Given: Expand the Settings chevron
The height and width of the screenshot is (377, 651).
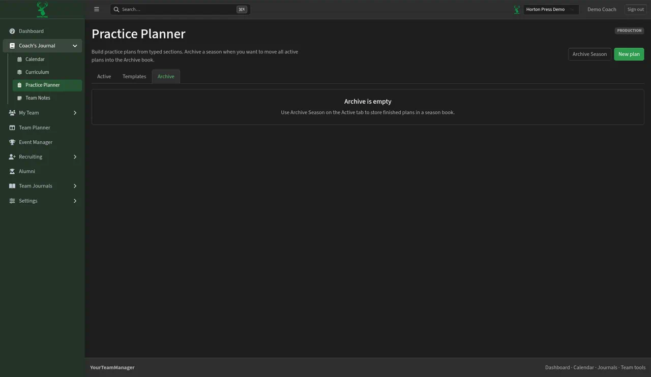Looking at the screenshot, I should (75, 201).
